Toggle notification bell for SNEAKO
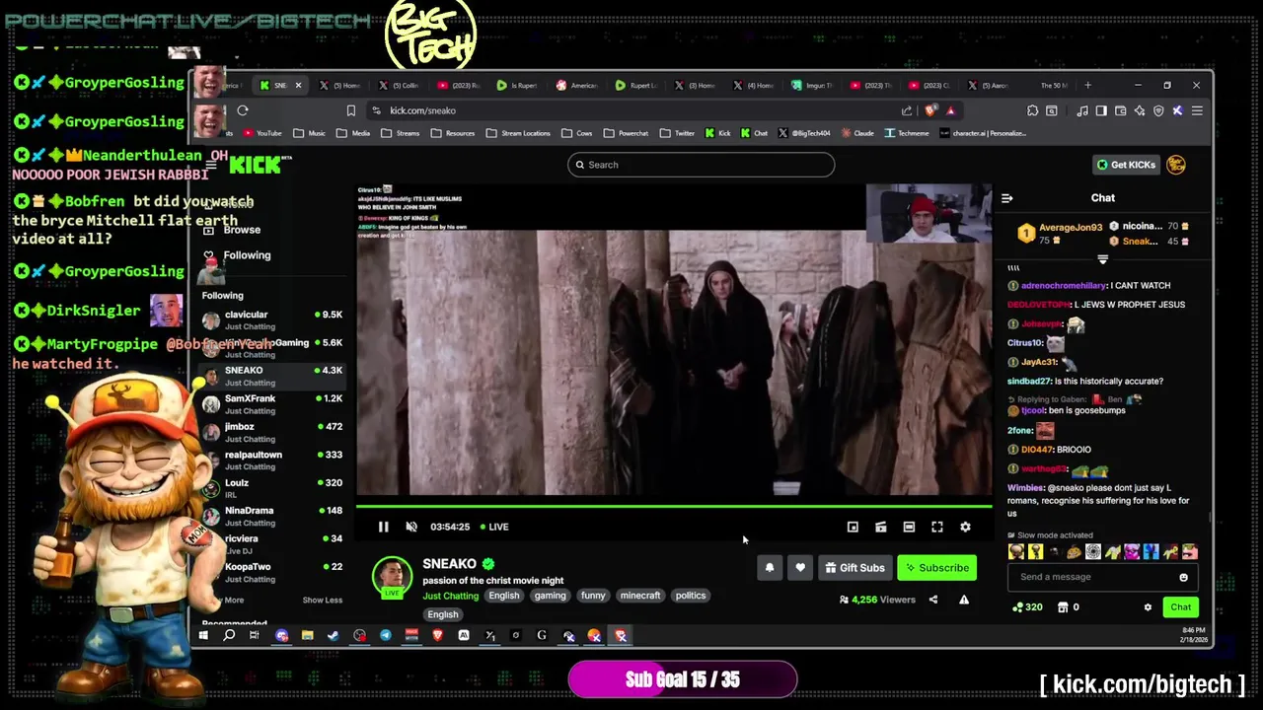Screen dimensions: 1263x710 tap(770, 567)
